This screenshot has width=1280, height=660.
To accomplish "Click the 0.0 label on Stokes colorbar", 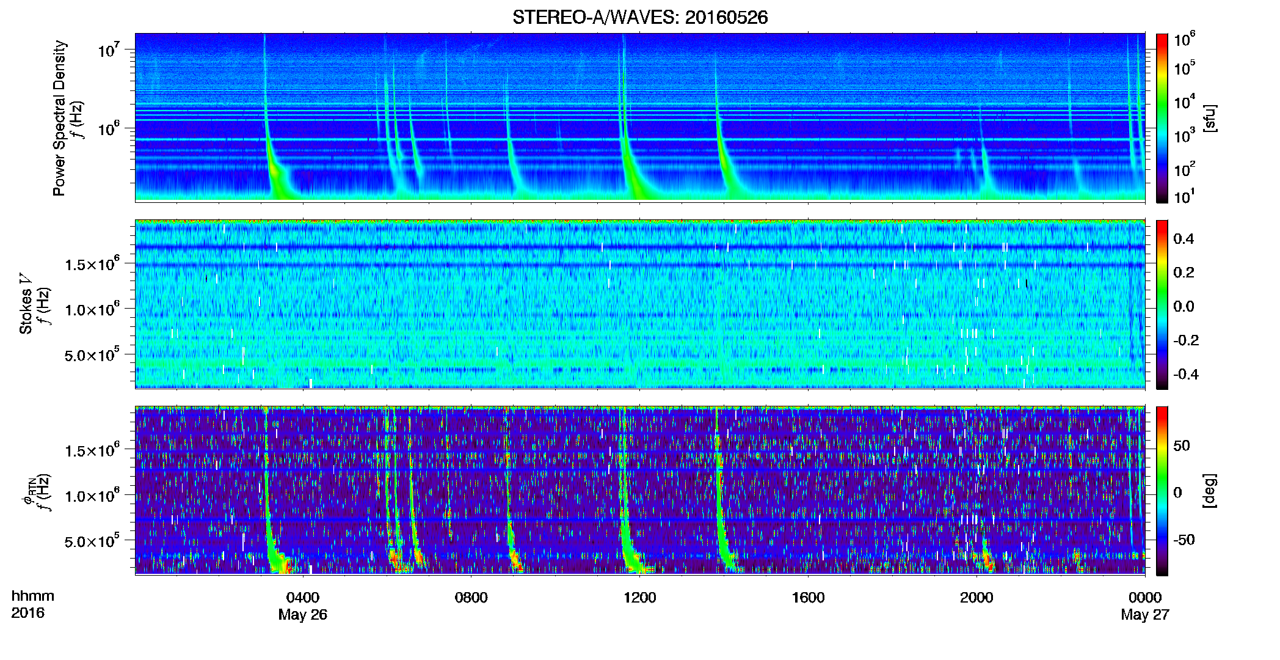I will pos(1184,306).
